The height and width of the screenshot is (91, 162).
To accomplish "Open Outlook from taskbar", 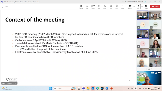I will 93,88.
